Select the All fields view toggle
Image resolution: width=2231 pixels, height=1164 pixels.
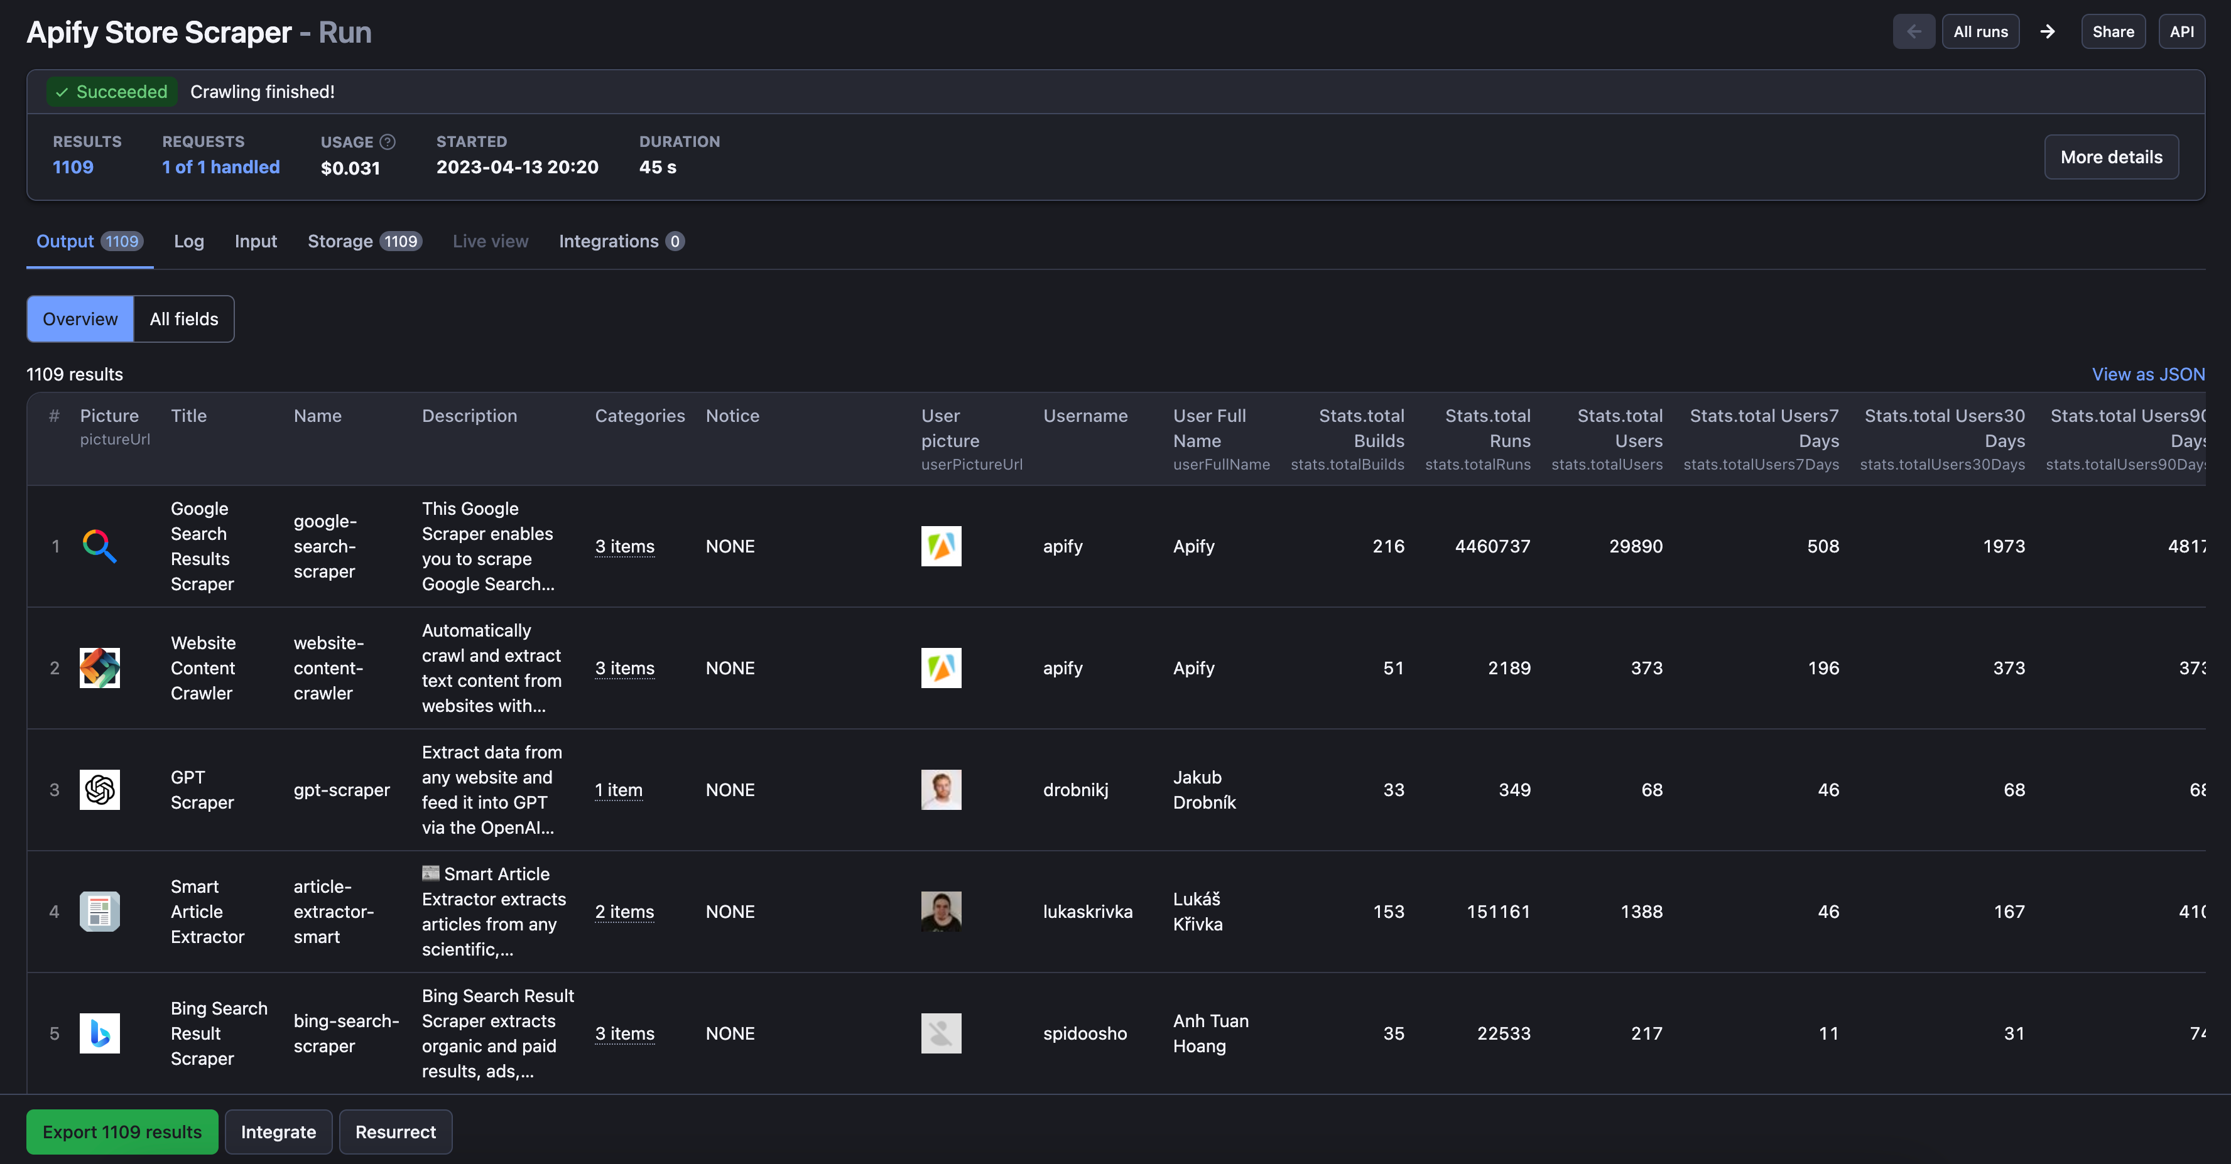pyautogui.click(x=183, y=320)
